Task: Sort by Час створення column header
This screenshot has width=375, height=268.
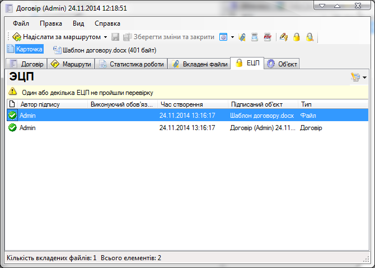Action: (193, 104)
